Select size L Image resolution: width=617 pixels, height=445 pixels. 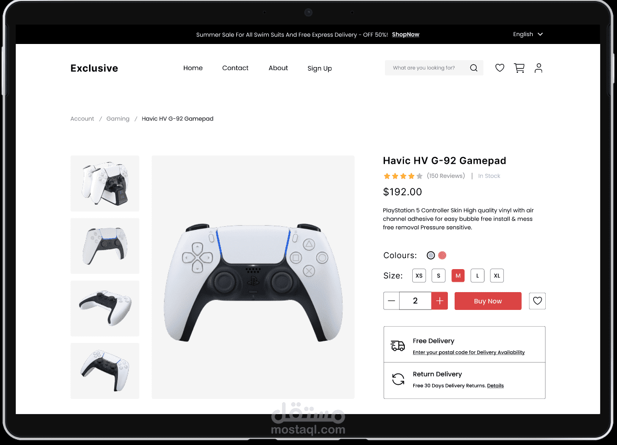pyautogui.click(x=477, y=275)
